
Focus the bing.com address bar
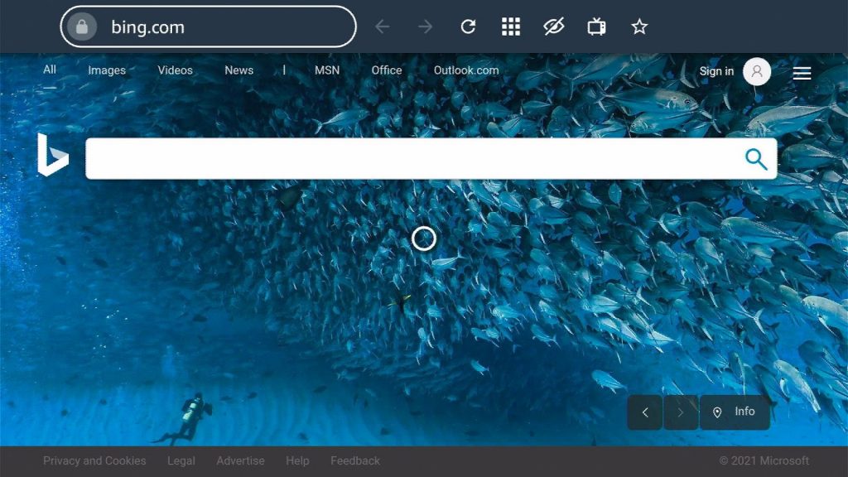(x=208, y=26)
